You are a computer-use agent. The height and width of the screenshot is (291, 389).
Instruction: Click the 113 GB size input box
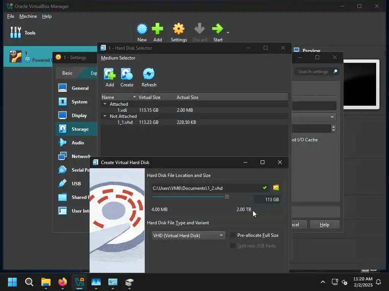[x=267, y=199]
